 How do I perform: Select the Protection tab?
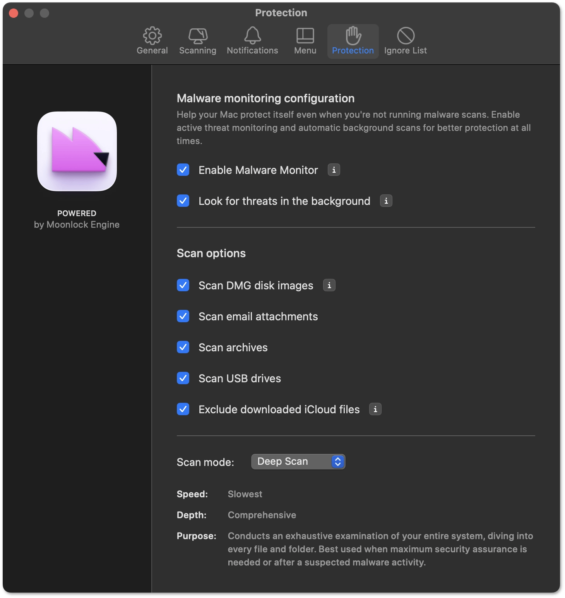click(353, 41)
